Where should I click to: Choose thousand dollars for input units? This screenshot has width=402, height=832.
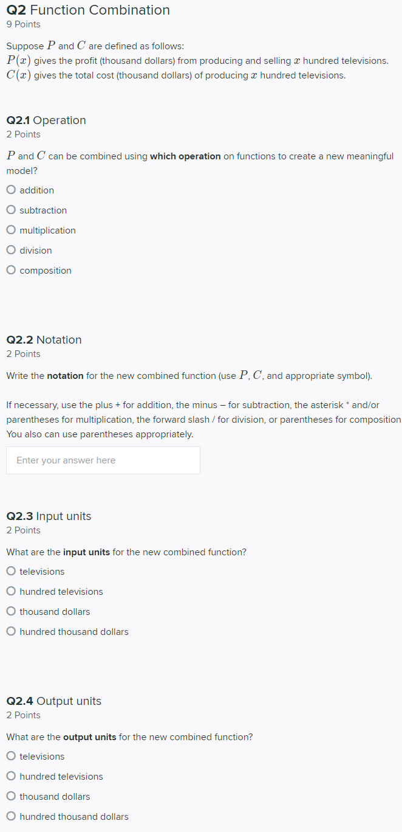click(x=10, y=611)
